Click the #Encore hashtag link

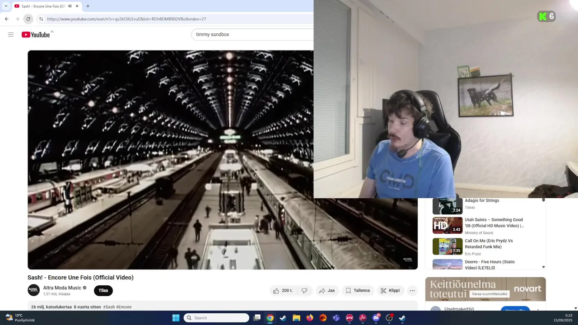point(124,307)
